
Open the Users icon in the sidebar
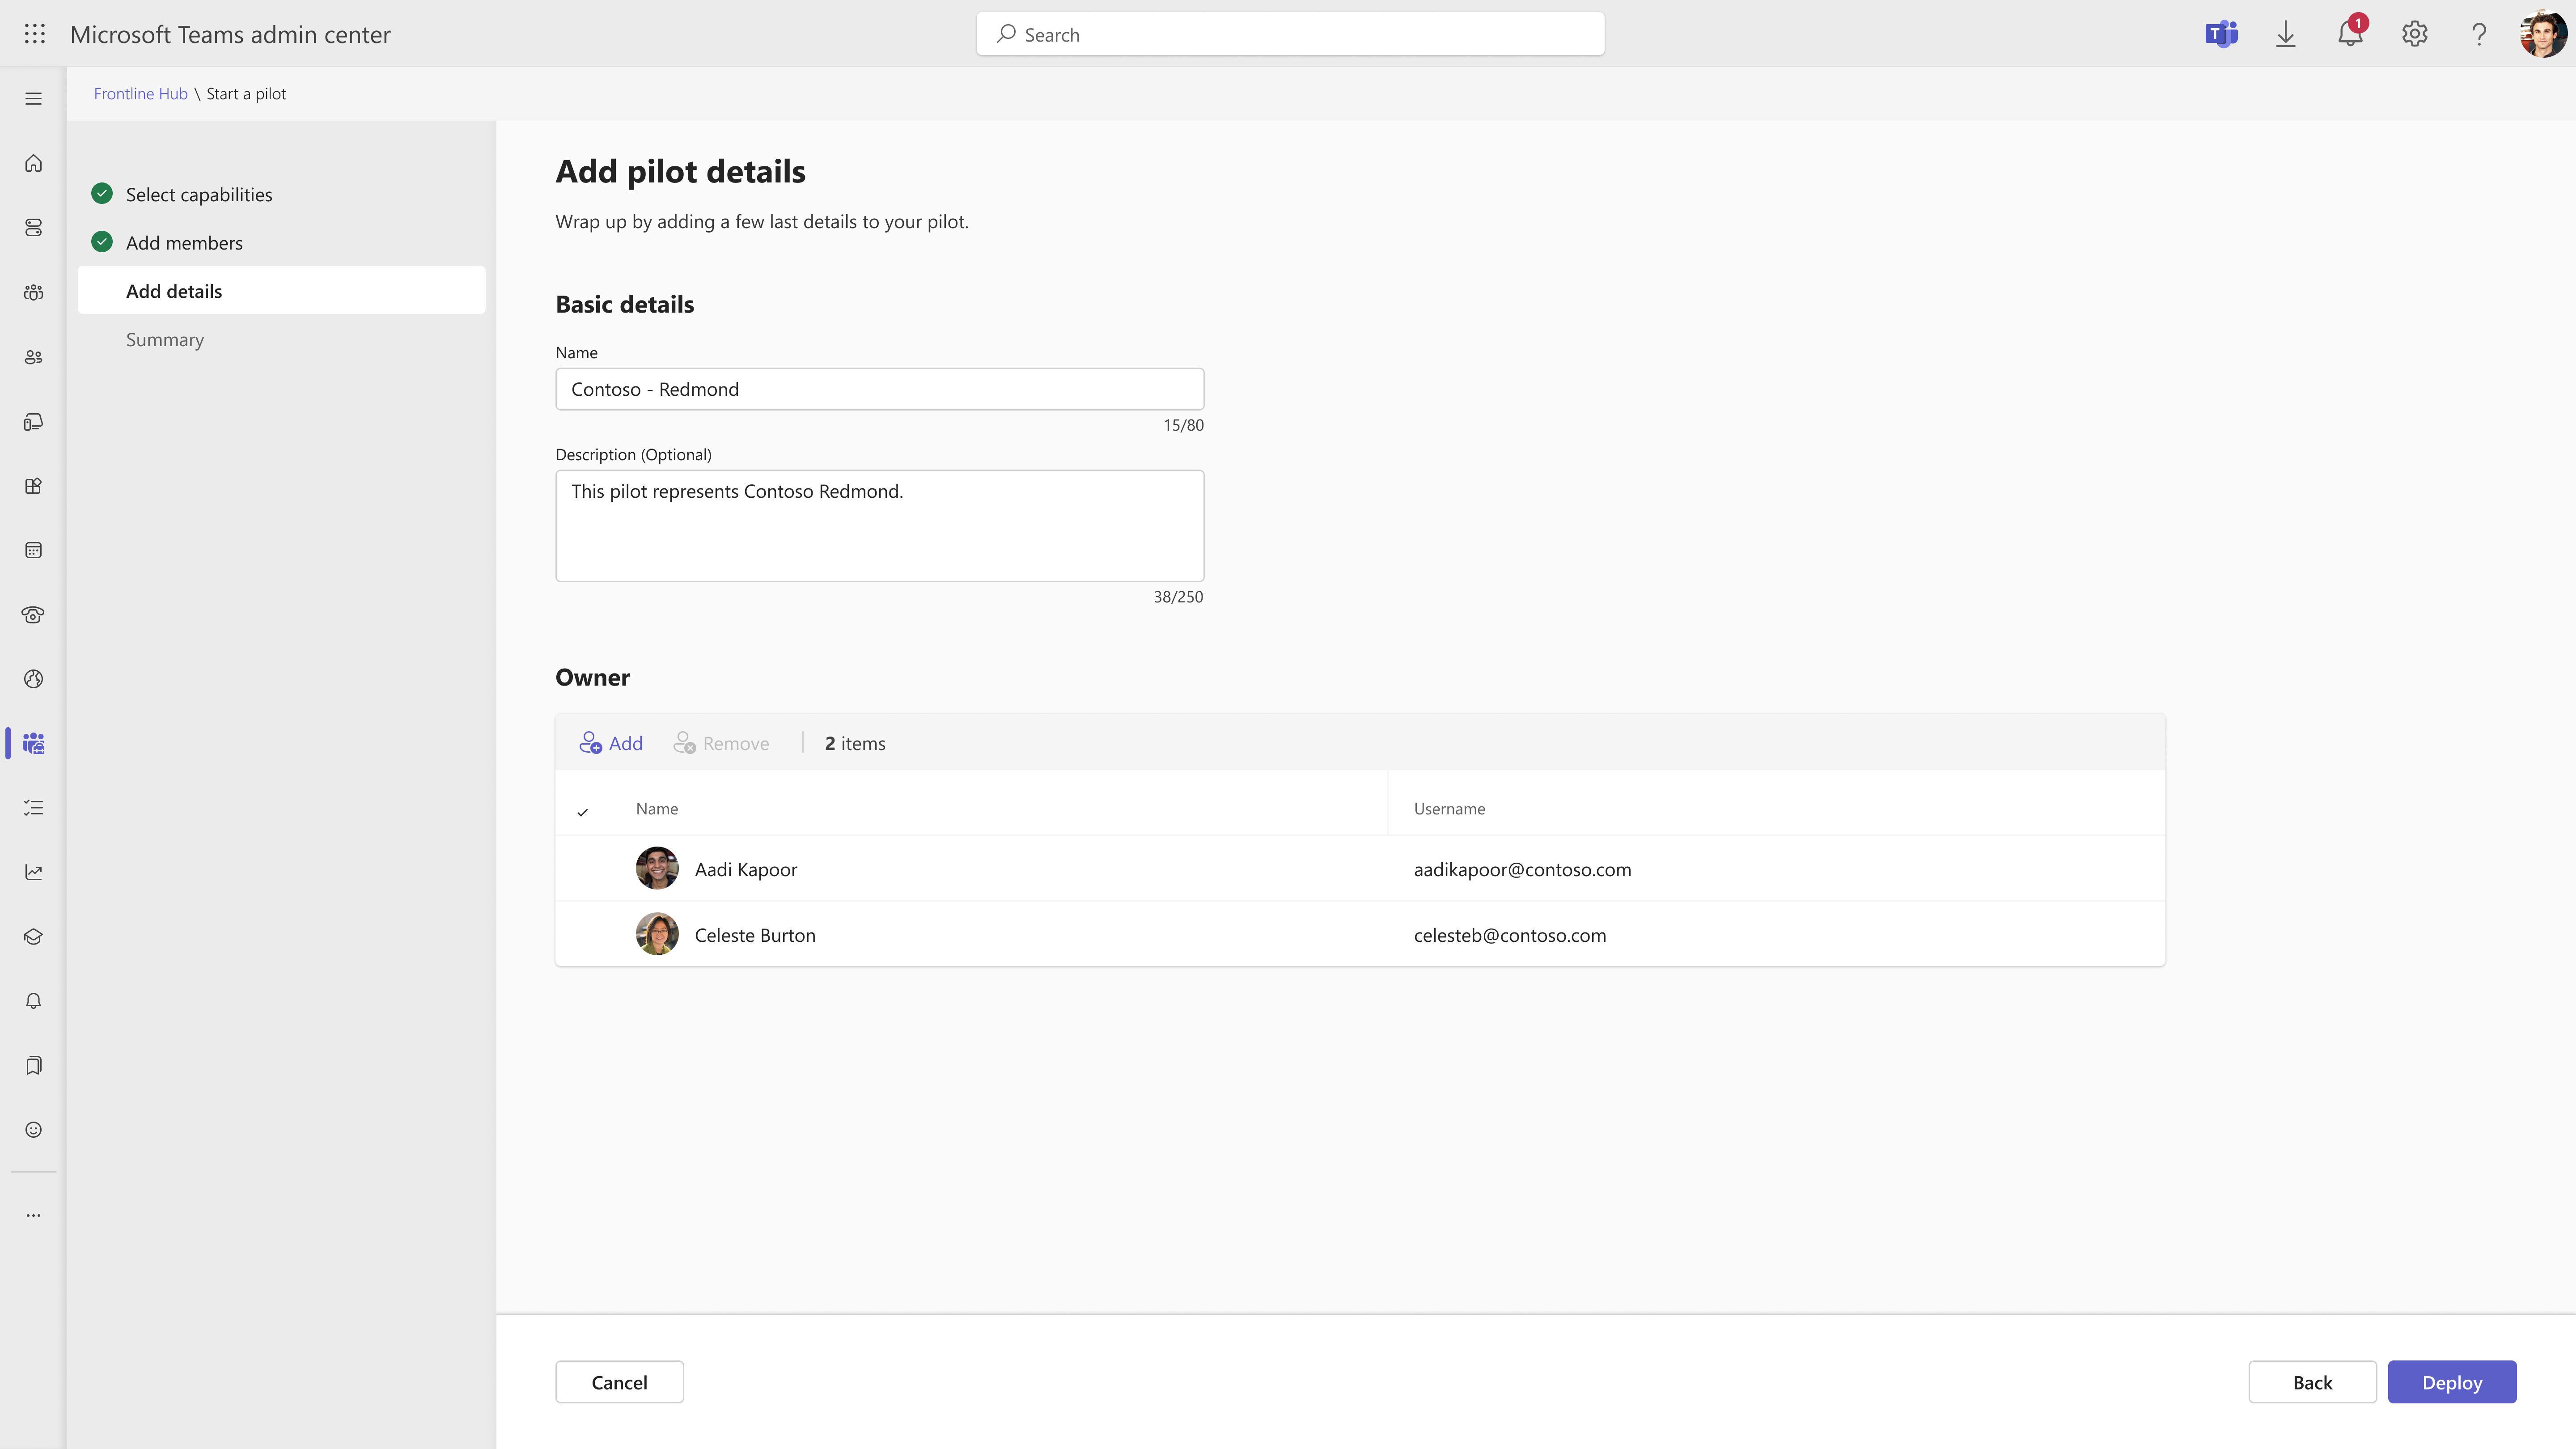(x=33, y=357)
